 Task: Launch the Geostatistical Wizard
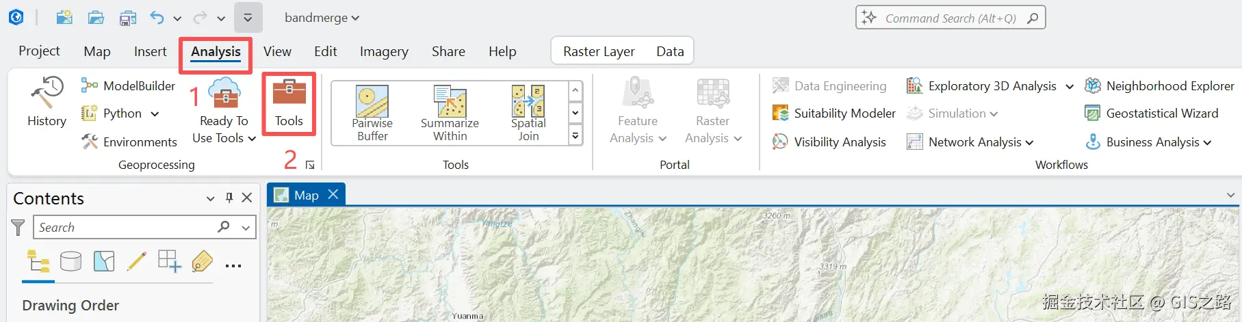point(1152,113)
